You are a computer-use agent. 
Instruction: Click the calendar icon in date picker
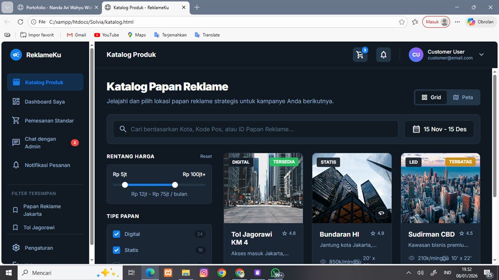tap(416, 129)
